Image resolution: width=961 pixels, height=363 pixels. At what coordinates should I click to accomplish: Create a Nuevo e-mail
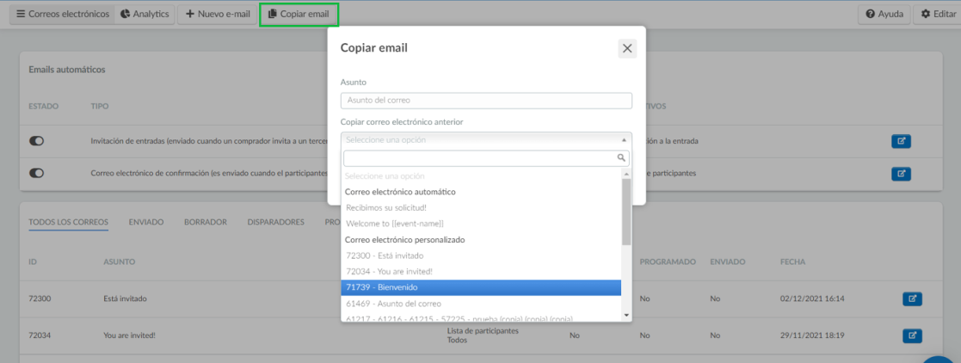point(217,14)
